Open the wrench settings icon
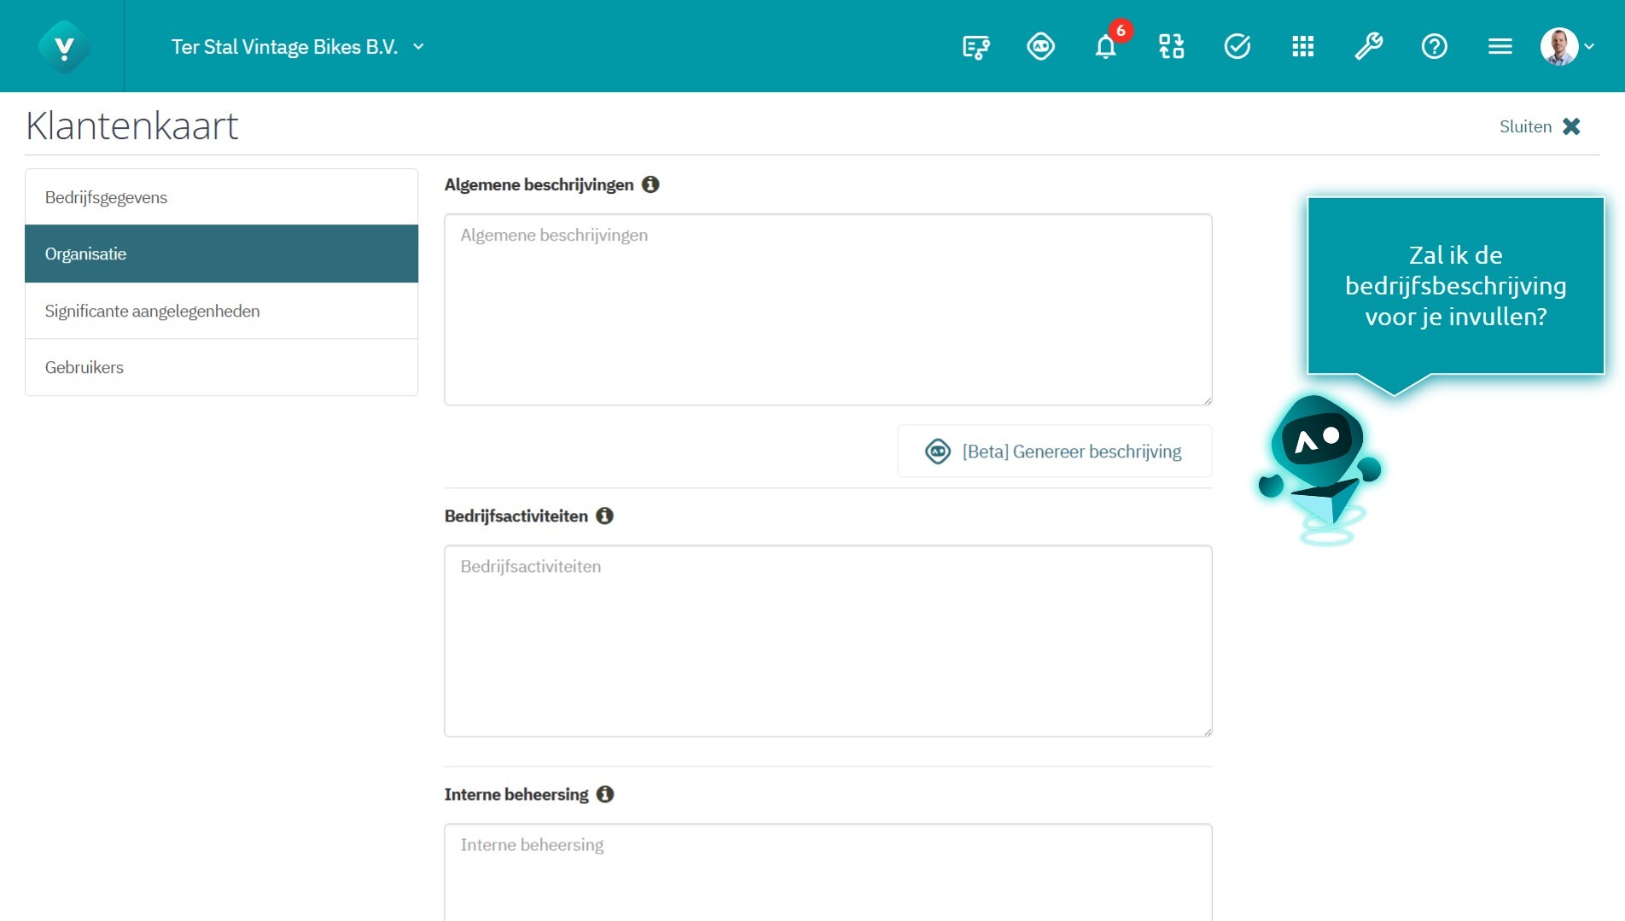 point(1368,46)
